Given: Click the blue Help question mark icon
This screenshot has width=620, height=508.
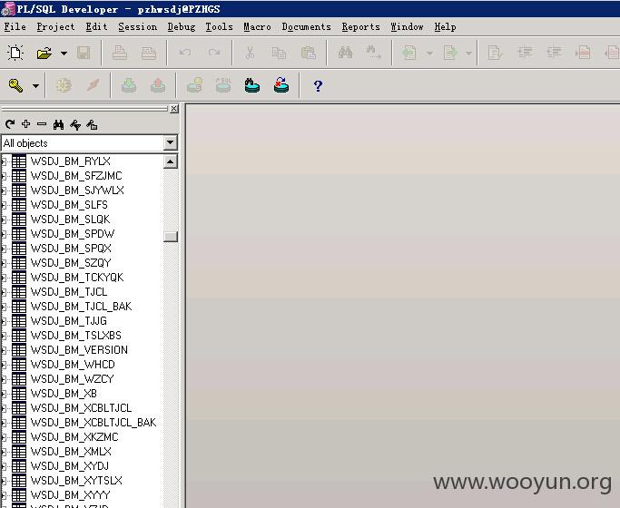Looking at the screenshot, I should pos(318,85).
